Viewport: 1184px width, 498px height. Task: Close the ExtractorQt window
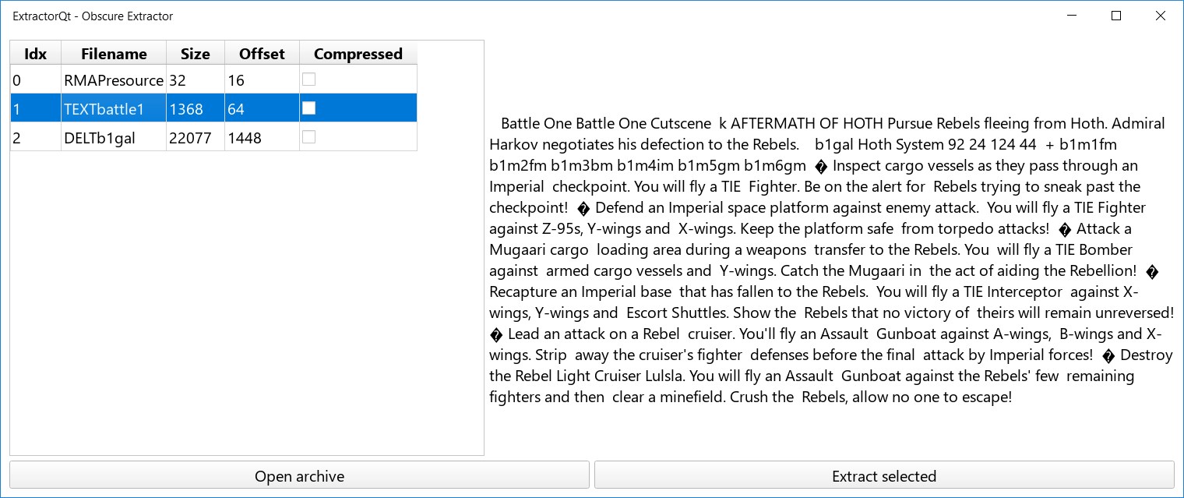tap(1161, 16)
